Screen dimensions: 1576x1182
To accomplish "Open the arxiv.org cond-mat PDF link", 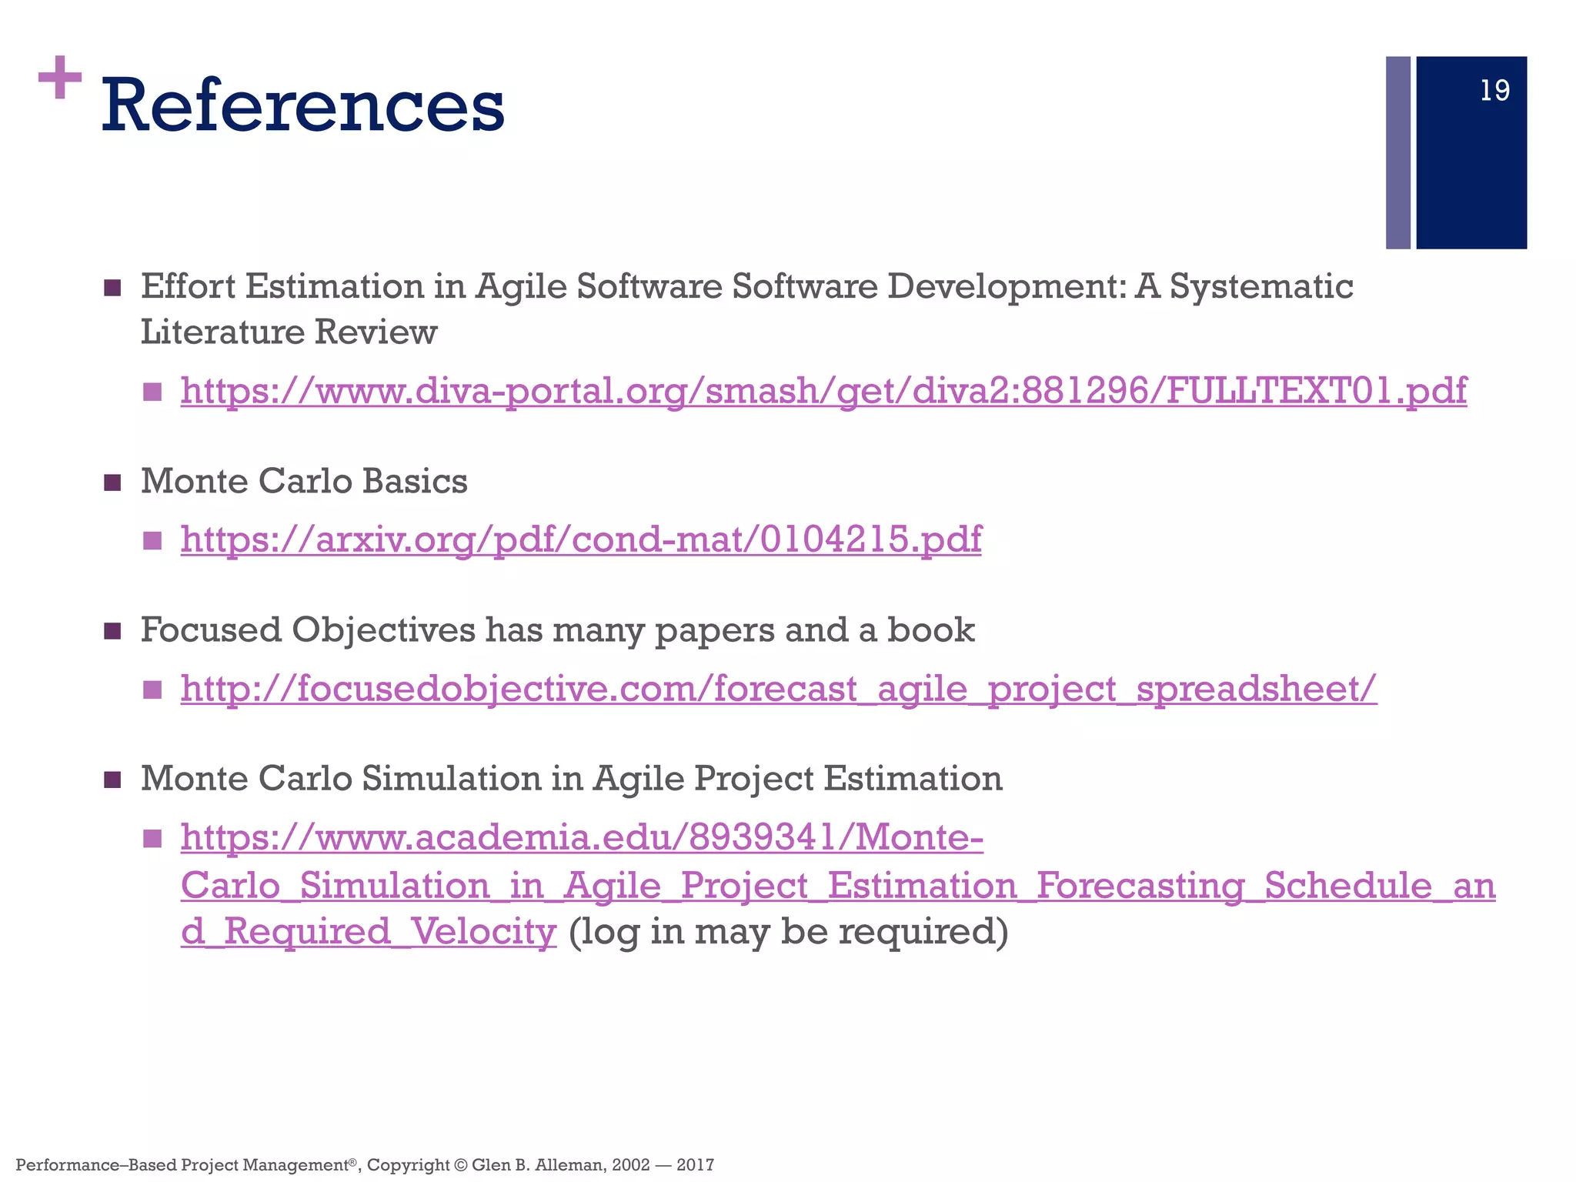I will [x=581, y=539].
